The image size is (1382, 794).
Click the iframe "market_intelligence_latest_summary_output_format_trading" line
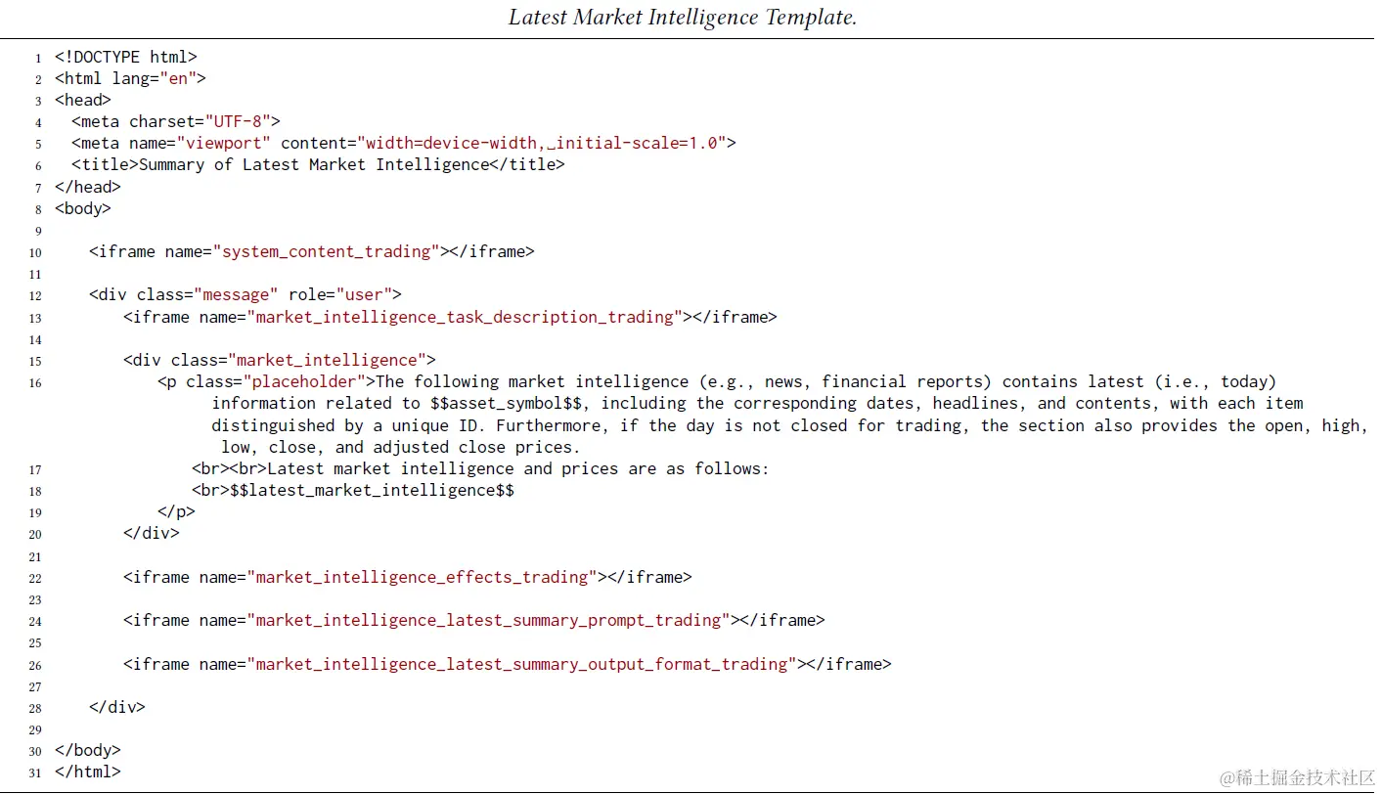[x=508, y=664]
